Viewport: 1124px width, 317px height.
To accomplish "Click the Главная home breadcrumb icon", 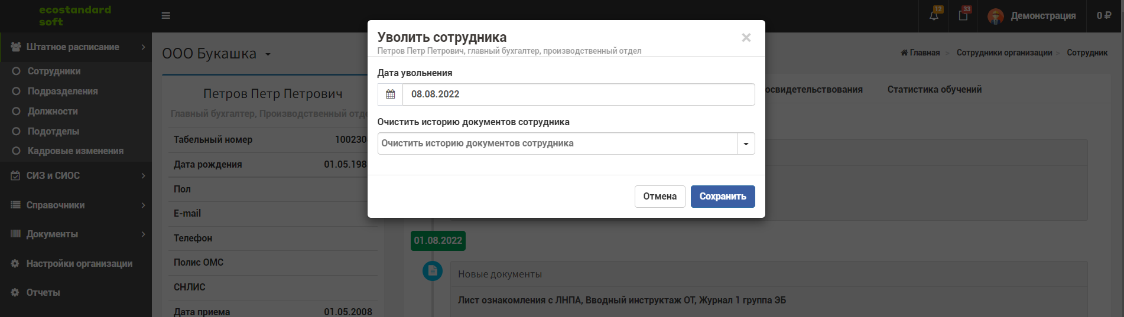I will [904, 53].
